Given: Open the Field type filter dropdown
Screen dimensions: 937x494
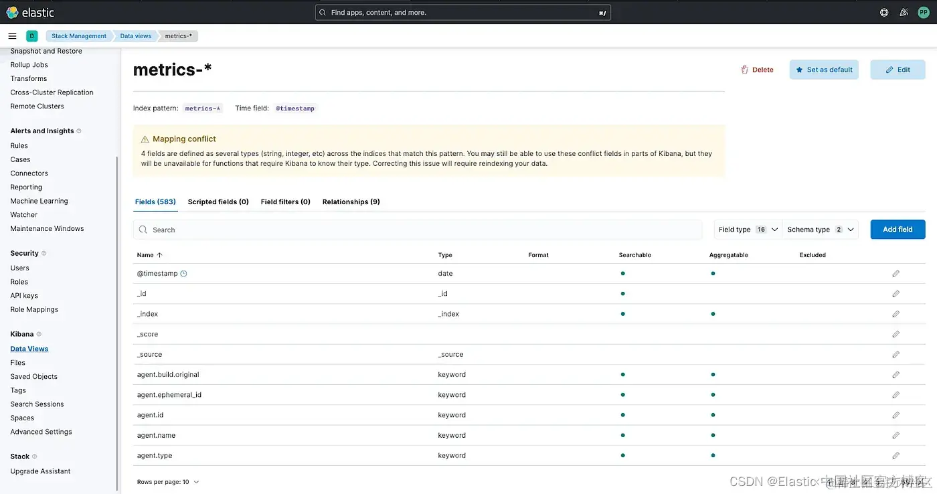Looking at the screenshot, I should pyautogui.click(x=748, y=230).
